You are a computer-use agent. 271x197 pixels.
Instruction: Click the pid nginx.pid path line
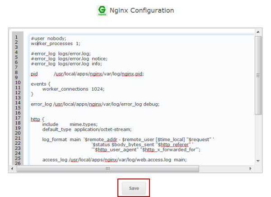[87, 74]
